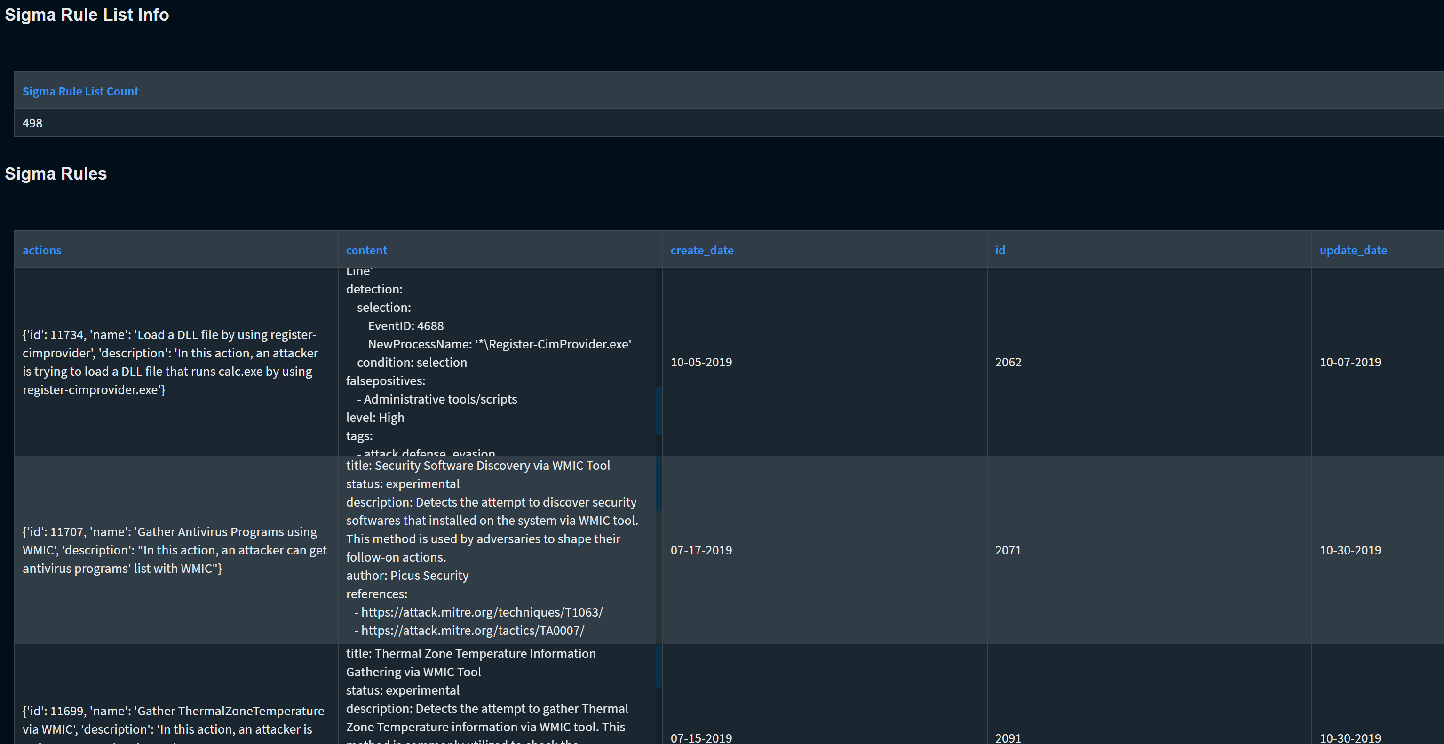Select the rule id 2071 cell
1444x744 pixels.
click(x=1008, y=550)
